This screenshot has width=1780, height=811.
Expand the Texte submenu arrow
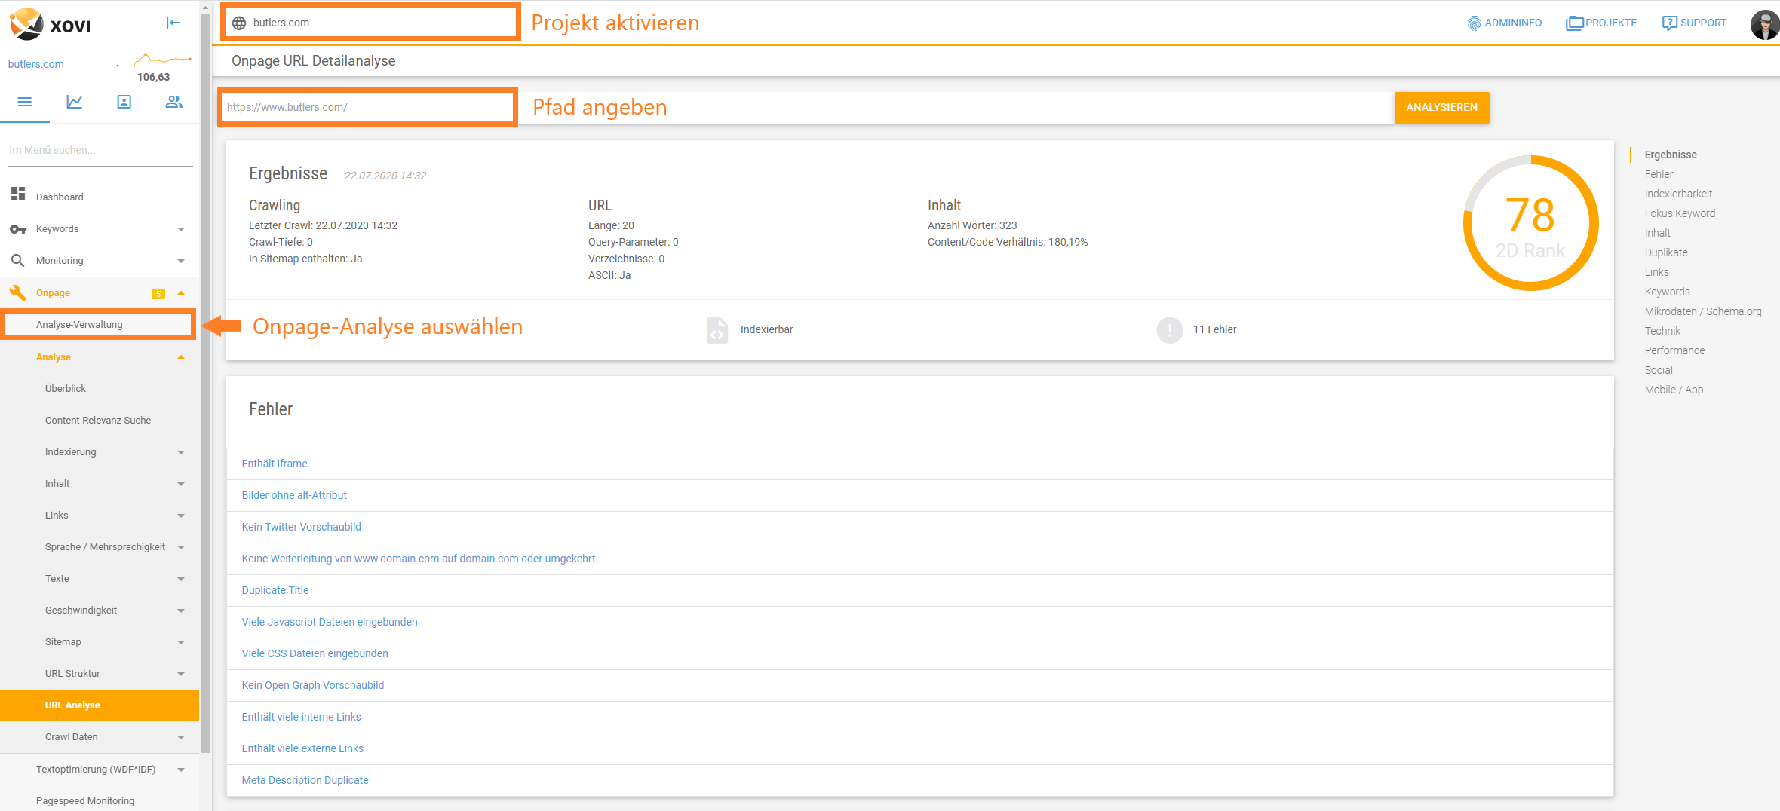(x=181, y=579)
